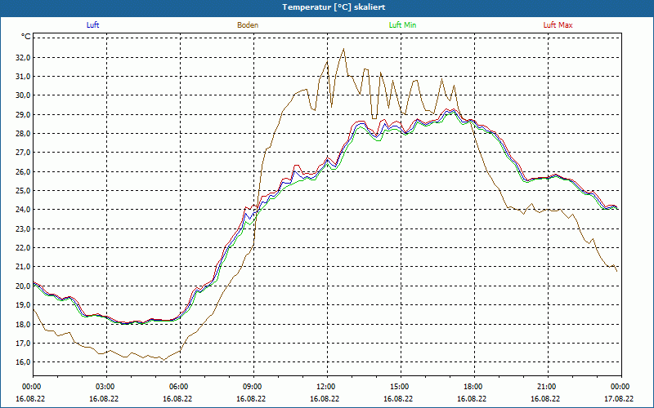Image resolution: width=654 pixels, height=408 pixels.
Task: Click the brown Boden legend label
Action: click(x=248, y=25)
